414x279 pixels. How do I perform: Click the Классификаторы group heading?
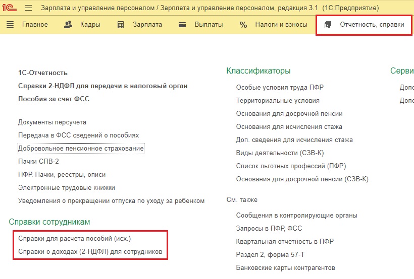[258, 71]
